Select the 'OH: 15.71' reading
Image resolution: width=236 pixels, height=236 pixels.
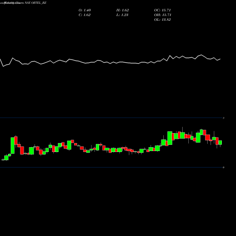[x=162, y=15]
